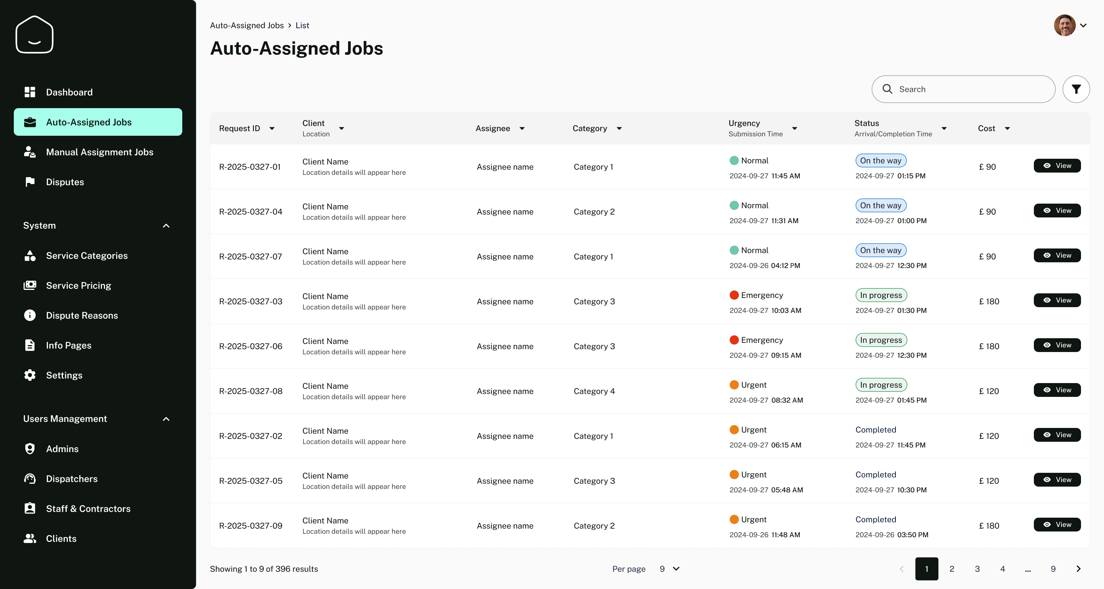Open Manual Assignment Jobs menu item
Screen dimensions: 1104x589
click(x=99, y=152)
